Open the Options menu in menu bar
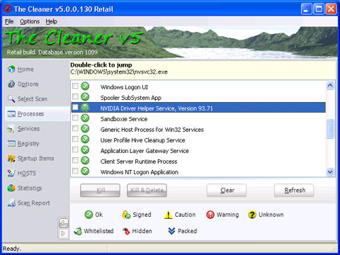Screen dimensions: 340x255 point(30,21)
